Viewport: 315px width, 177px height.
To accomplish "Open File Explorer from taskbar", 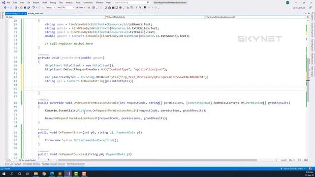I will pos(36,174).
